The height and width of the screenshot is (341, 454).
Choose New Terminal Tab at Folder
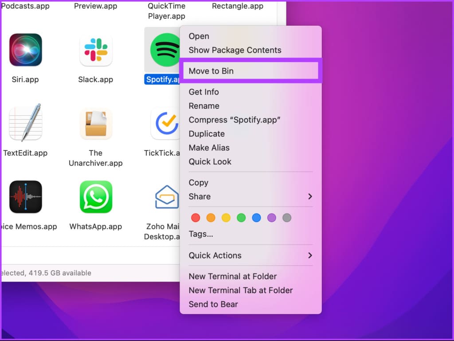coord(250,290)
